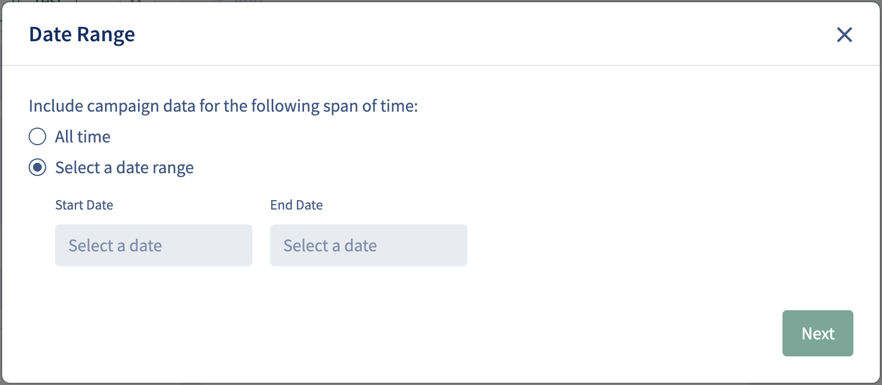882x385 pixels.
Task: Click Select a date placeholder under End Date
Action: (x=330, y=245)
